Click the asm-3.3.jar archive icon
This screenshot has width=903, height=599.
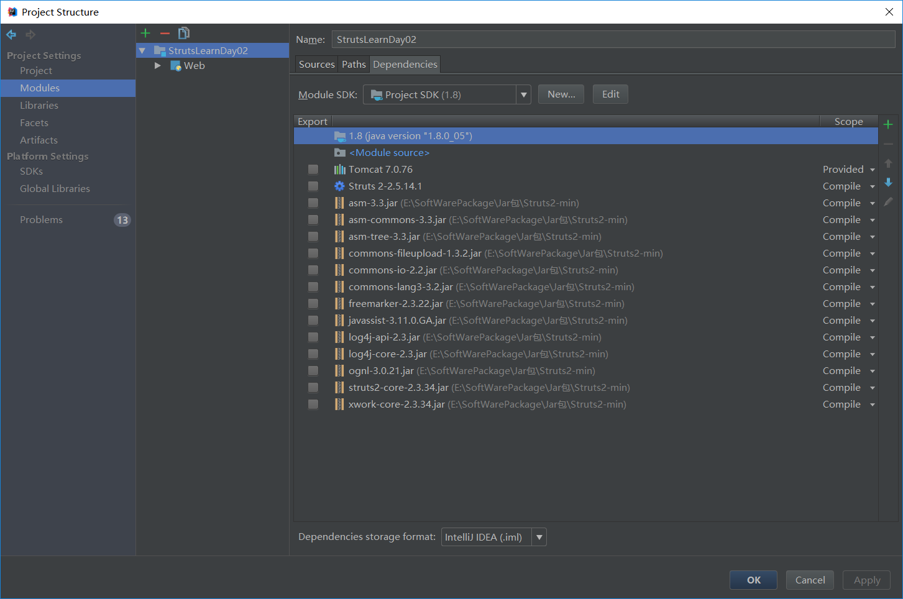(x=339, y=203)
